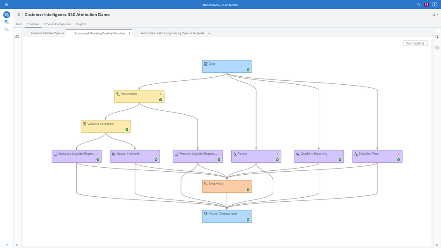Open the user profile avatar
The height and width of the screenshot is (248, 441).
pos(434,4)
